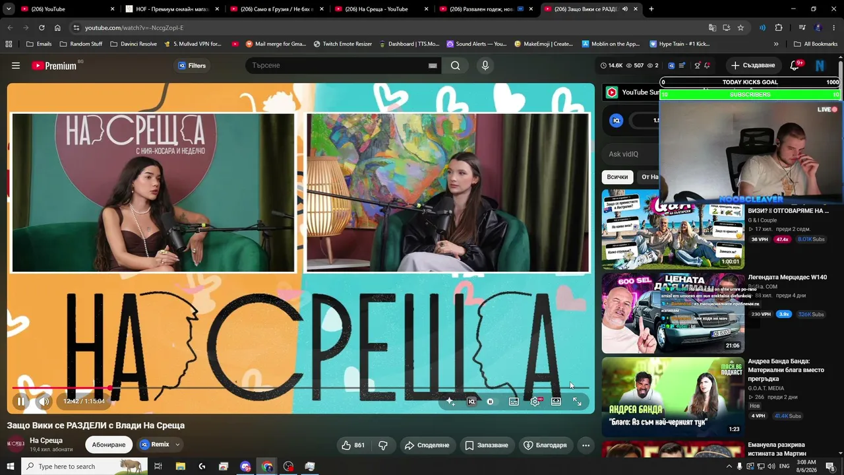Start voice search with the microphone
The height and width of the screenshot is (475, 844).
click(485, 65)
